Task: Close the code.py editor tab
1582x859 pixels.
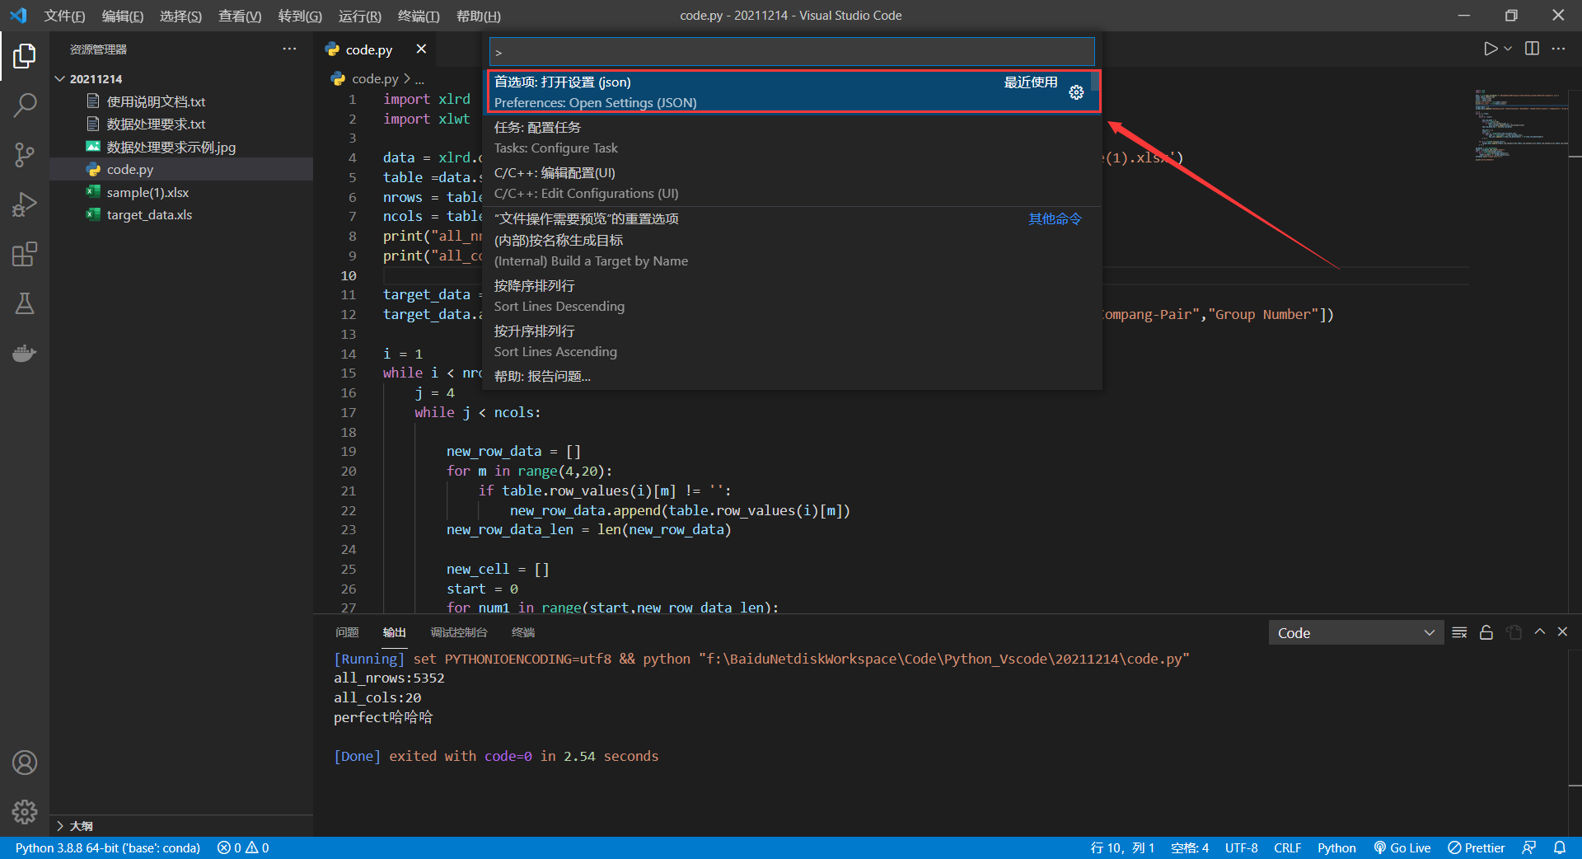Action: click(x=421, y=49)
